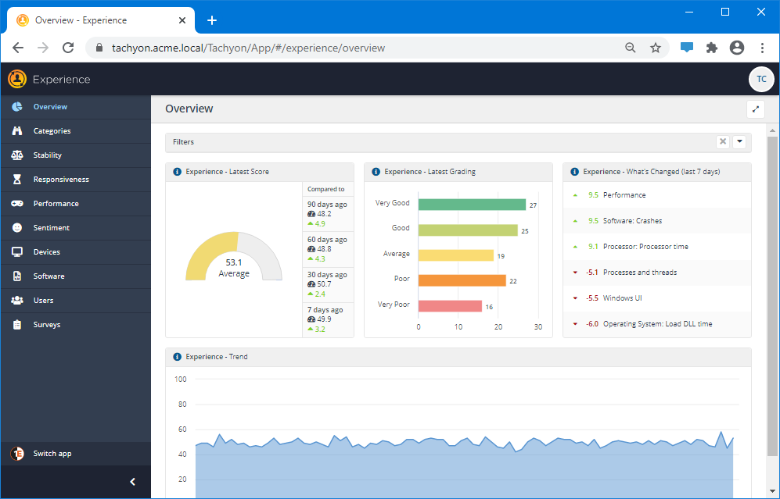Click the Switch app 1E icon
The width and height of the screenshot is (780, 499).
click(x=17, y=454)
